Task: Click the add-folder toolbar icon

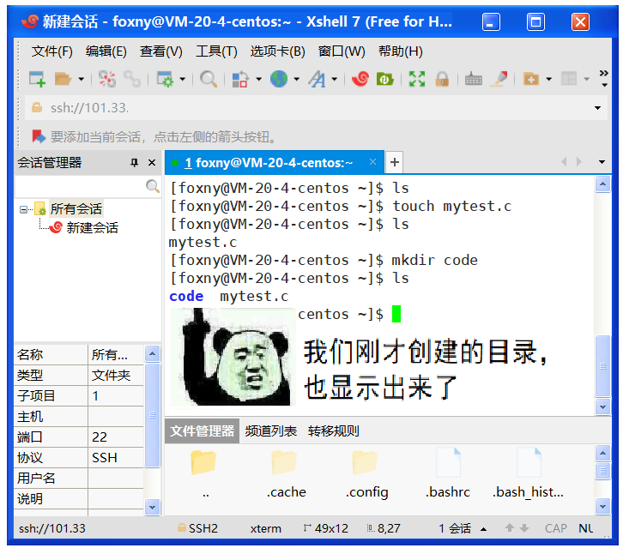Action: tap(531, 79)
